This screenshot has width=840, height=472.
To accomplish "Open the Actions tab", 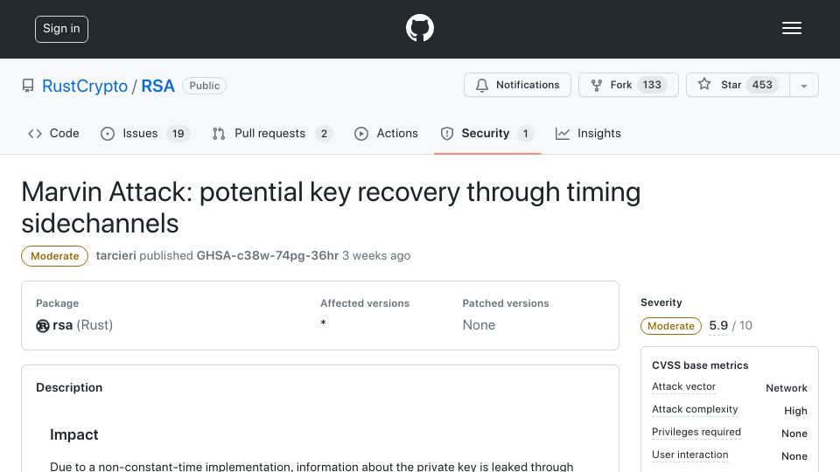I will [x=386, y=133].
